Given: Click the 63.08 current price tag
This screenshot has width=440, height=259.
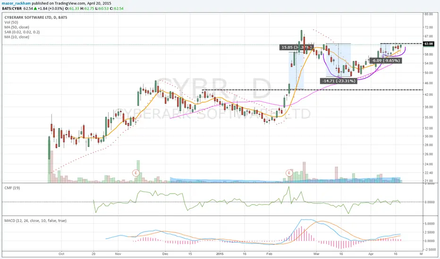Looking at the screenshot, I should (429, 44).
